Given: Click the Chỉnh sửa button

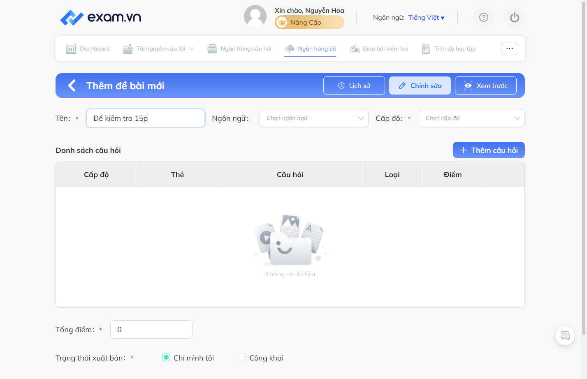Looking at the screenshot, I should 420,86.
